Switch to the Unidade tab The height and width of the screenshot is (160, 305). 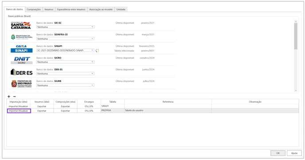pyautogui.click(x=121, y=9)
